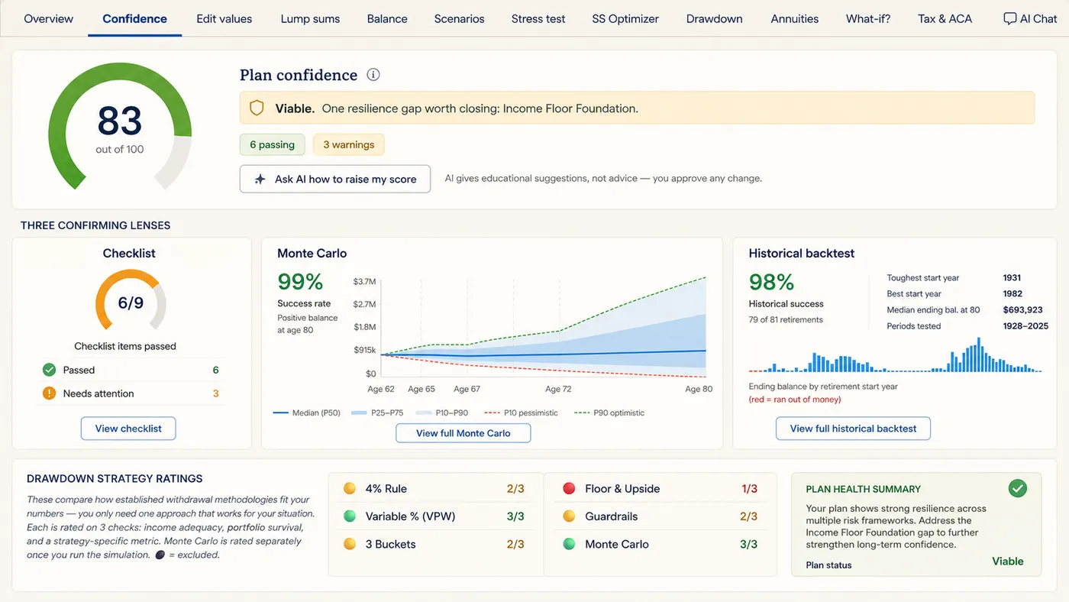Open the SS Optimizer tab

[625, 18]
